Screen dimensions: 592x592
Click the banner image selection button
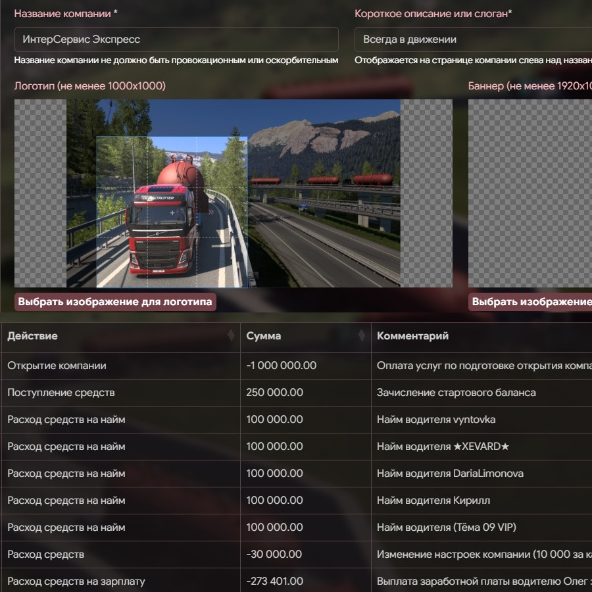tap(530, 302)
